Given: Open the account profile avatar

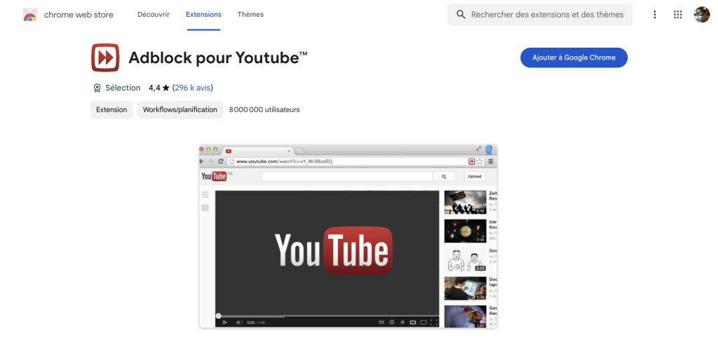Looking at the screenshot, I should click(701, 15).
